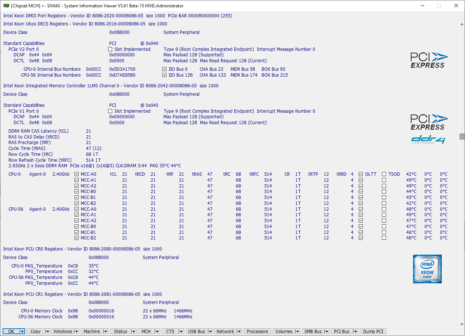Viewport: 465px width, 336px height.
Task: Click the MEM Bus 174 text
Action: (244, 75)
